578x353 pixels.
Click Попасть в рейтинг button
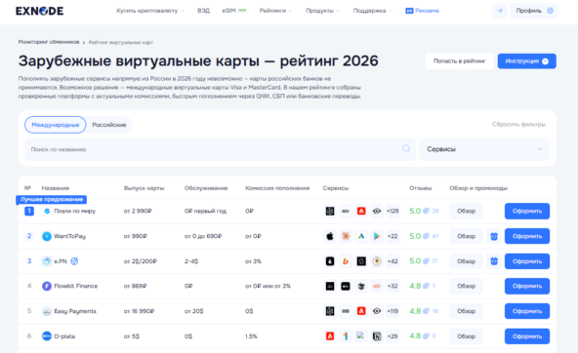pyautogui.click(x=459, y=61)
